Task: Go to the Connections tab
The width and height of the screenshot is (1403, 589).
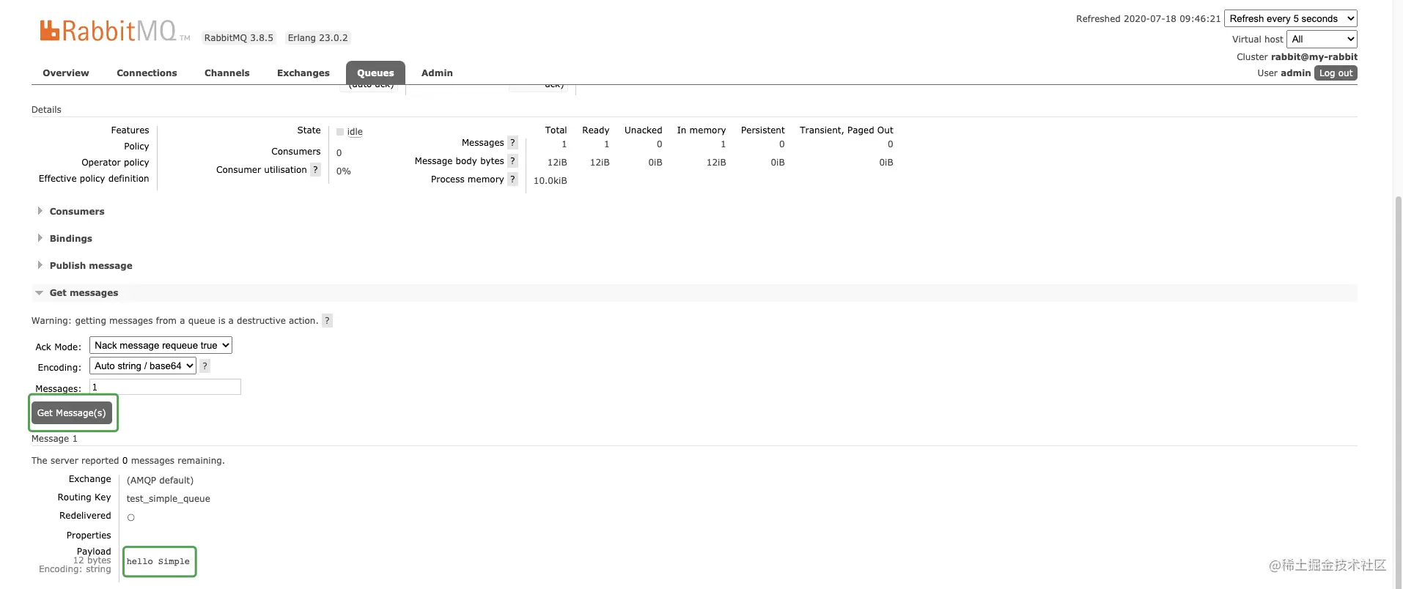Action: pyautogui.click(x=147, y=73)
